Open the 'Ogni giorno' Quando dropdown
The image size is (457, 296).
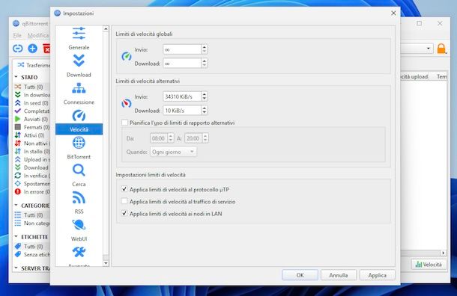pos(173,152)
